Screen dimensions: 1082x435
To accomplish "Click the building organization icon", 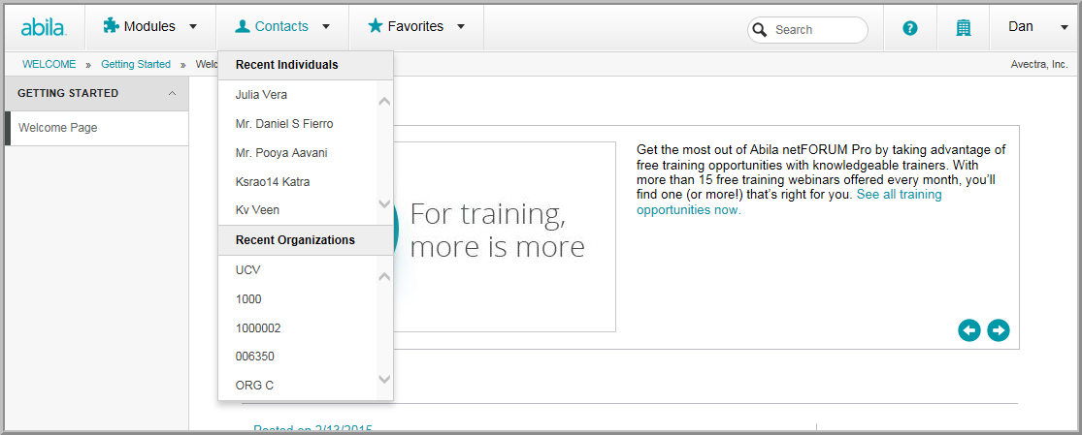I will click(964, 27).
